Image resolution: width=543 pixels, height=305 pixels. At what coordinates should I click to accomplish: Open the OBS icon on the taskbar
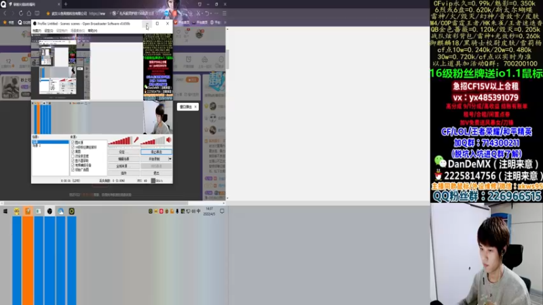[x=50, y=211]
